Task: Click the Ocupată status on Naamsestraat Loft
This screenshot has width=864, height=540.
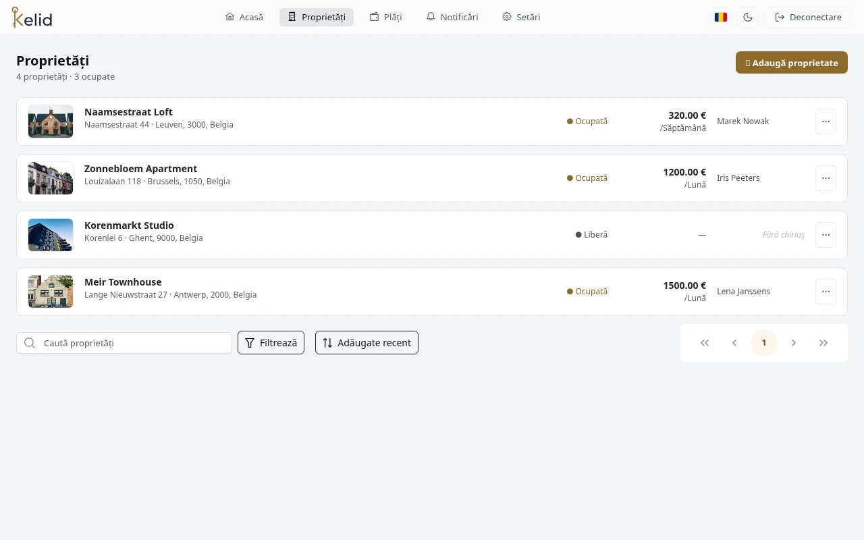Action: pyautogui.click(x=587, y=122)
